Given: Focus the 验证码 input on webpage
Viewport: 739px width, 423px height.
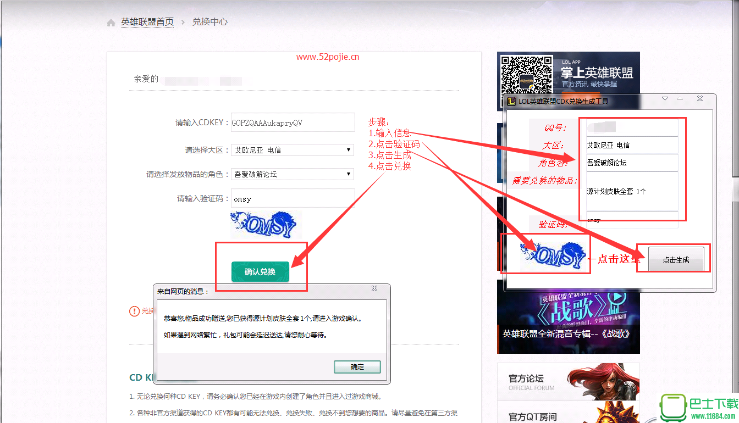Looking at the screenshot, I should click(293, 198).
